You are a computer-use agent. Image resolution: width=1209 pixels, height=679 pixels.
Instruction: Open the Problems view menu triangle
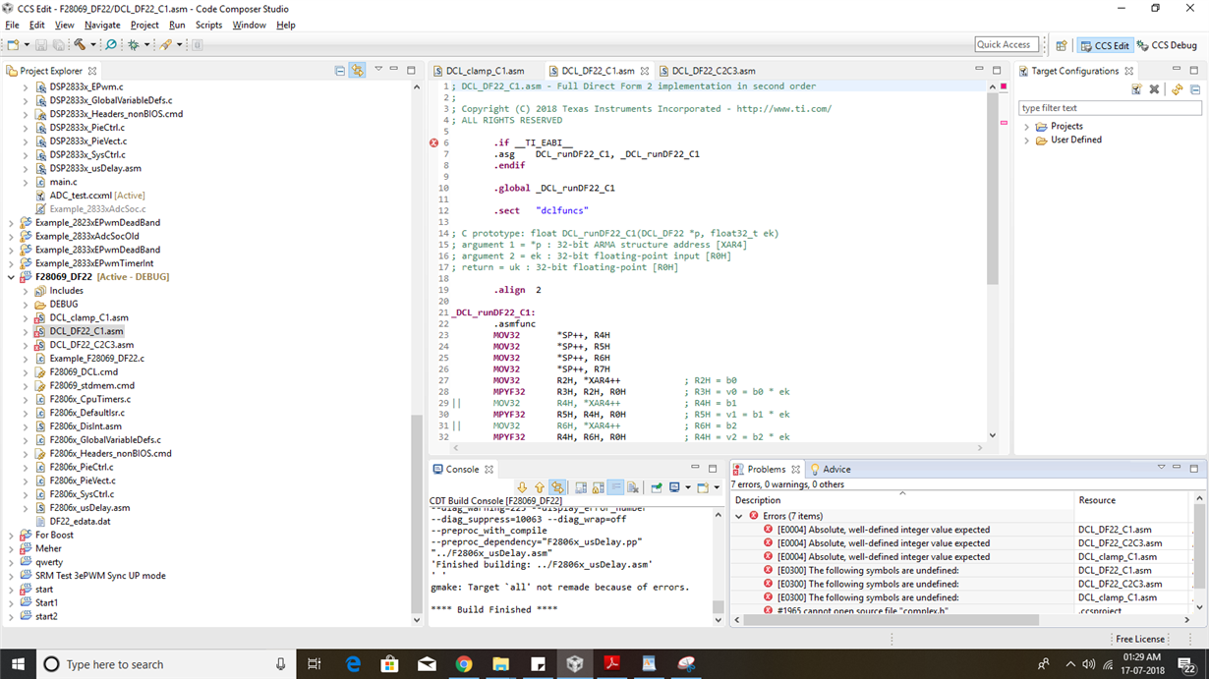[1161, 468]
